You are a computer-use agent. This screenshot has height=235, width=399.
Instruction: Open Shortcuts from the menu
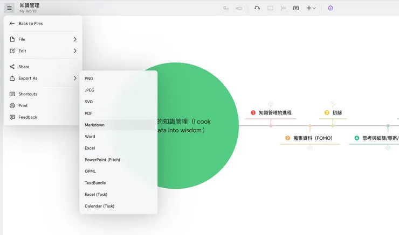[x=43, y=94]
